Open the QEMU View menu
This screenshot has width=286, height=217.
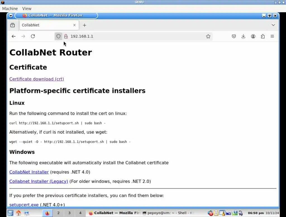(x=27, y=9)
